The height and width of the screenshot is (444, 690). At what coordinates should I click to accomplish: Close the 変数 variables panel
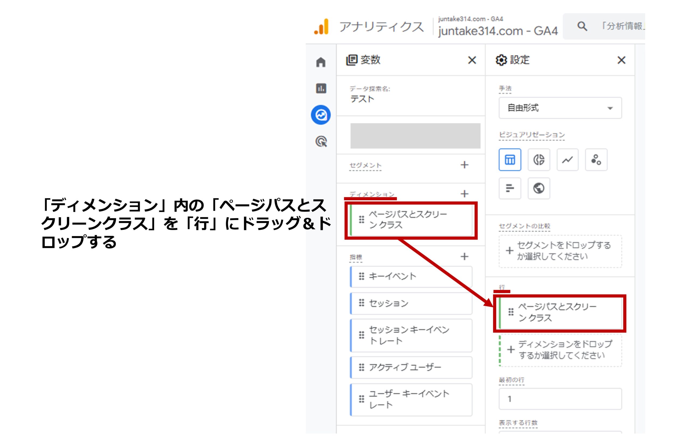click(472, 60)
